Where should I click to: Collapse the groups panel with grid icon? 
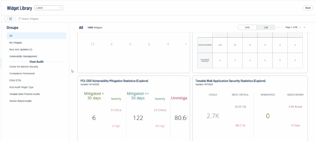pyautogui.click(x=9, y=19)
